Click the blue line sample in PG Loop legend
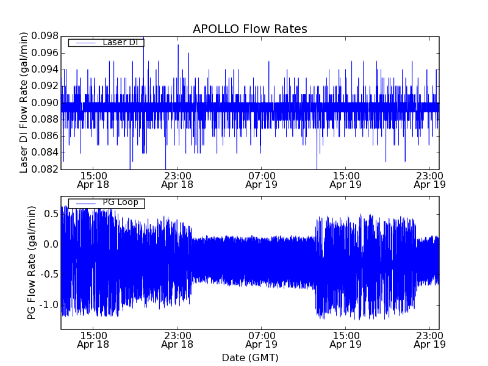 click(85, 204)
